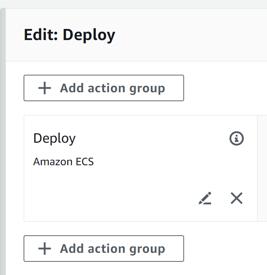
Task: Click the Deploy action name in card
Action: pyautogui.click(x=54, y=138)
